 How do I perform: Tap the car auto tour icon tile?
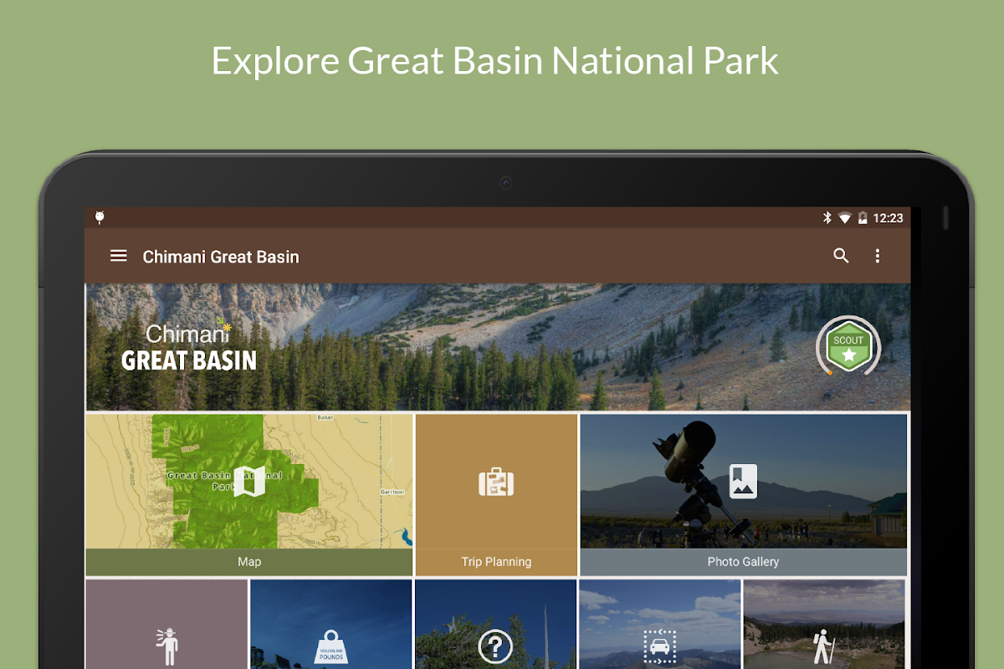click(x=659, y=625)
